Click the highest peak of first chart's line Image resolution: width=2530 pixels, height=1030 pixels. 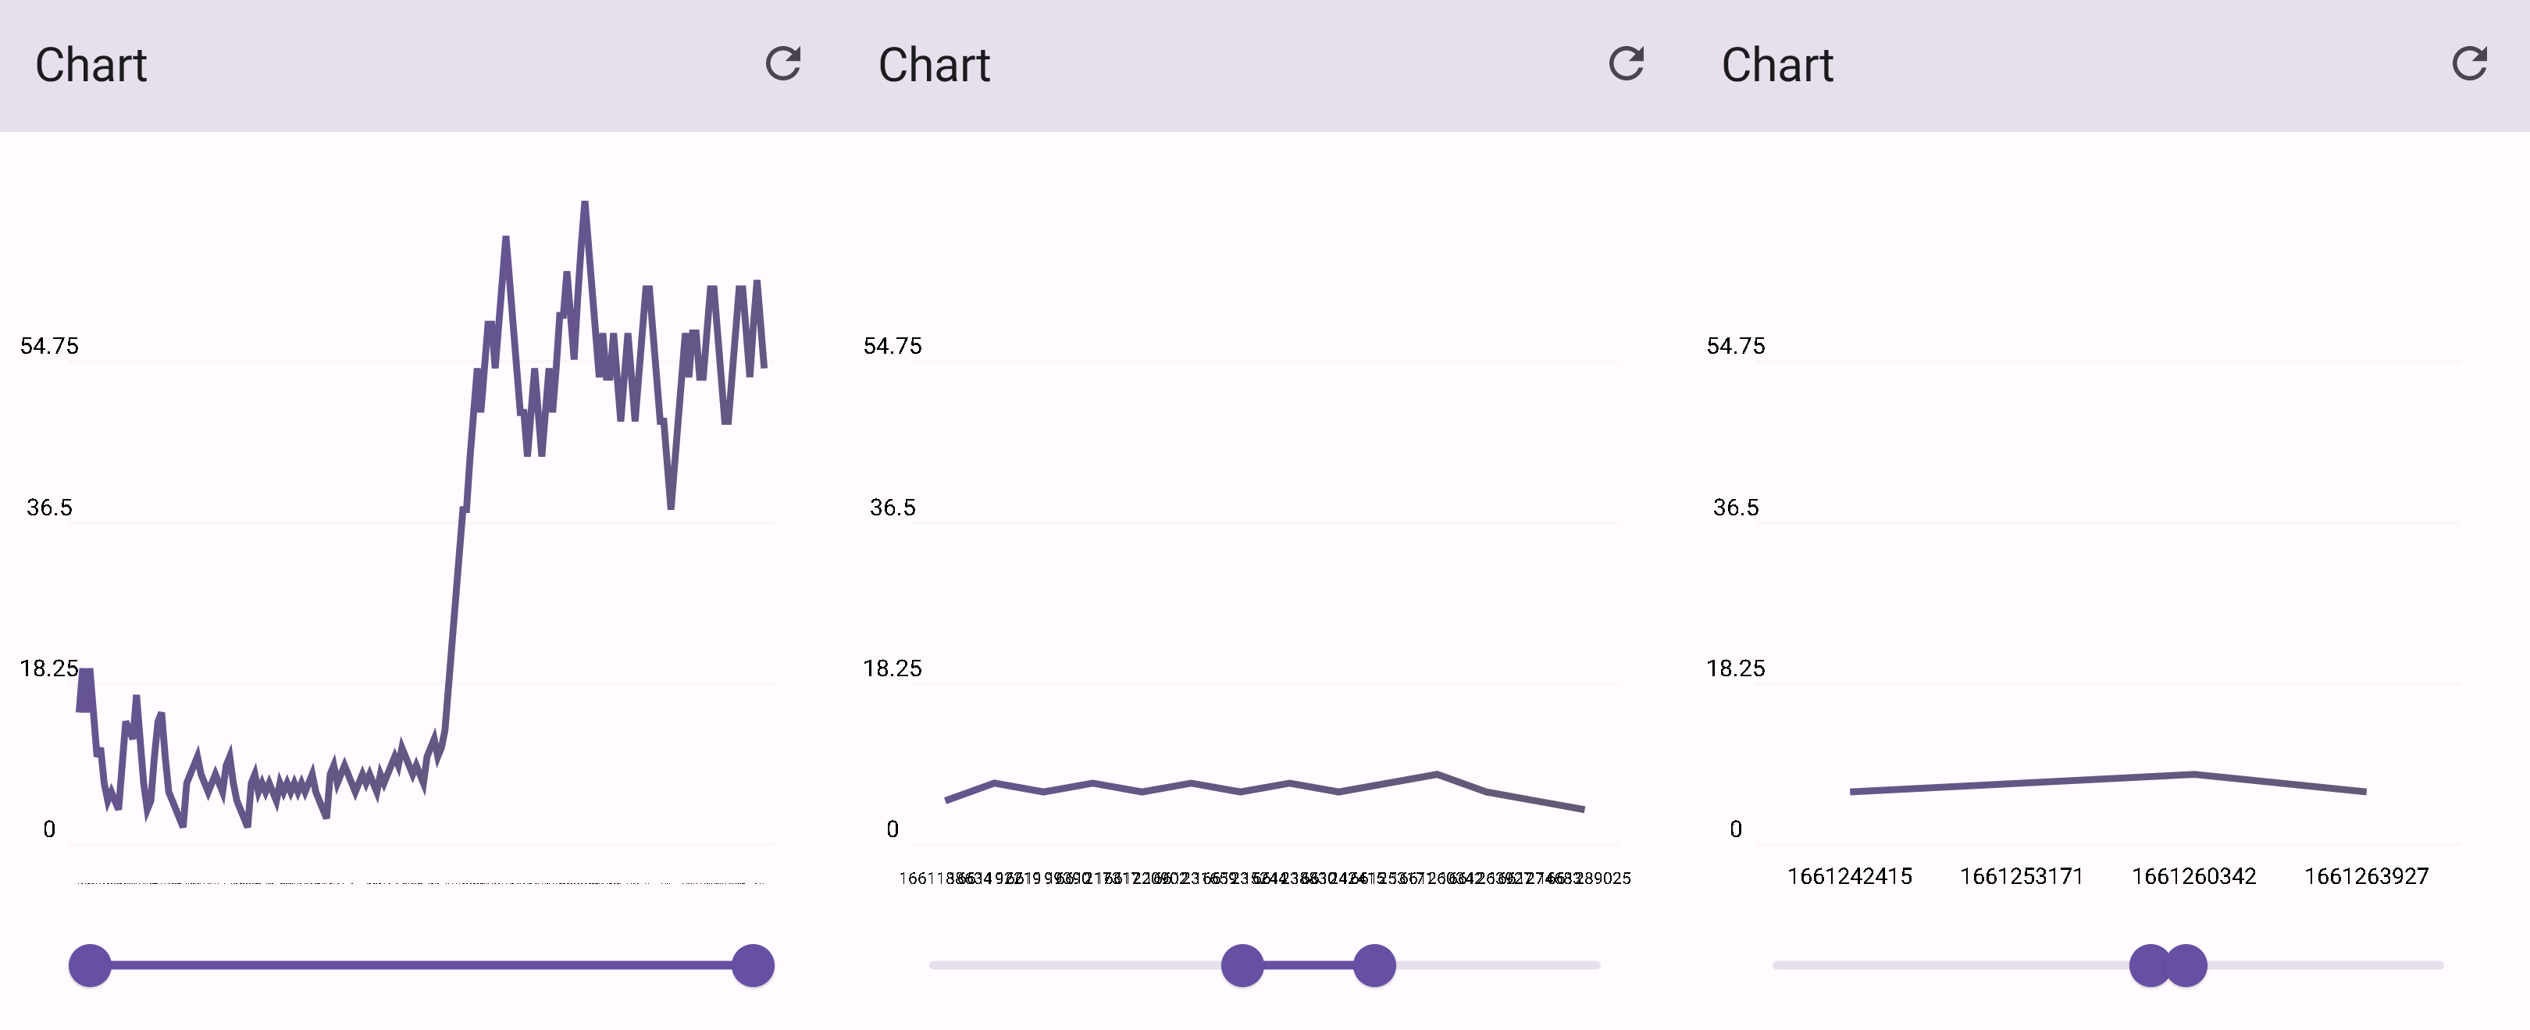[584, 205]
